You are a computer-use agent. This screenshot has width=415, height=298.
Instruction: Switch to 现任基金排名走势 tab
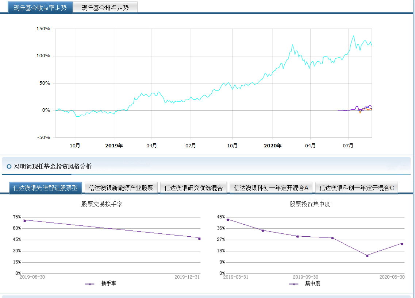tap(105, 7)
